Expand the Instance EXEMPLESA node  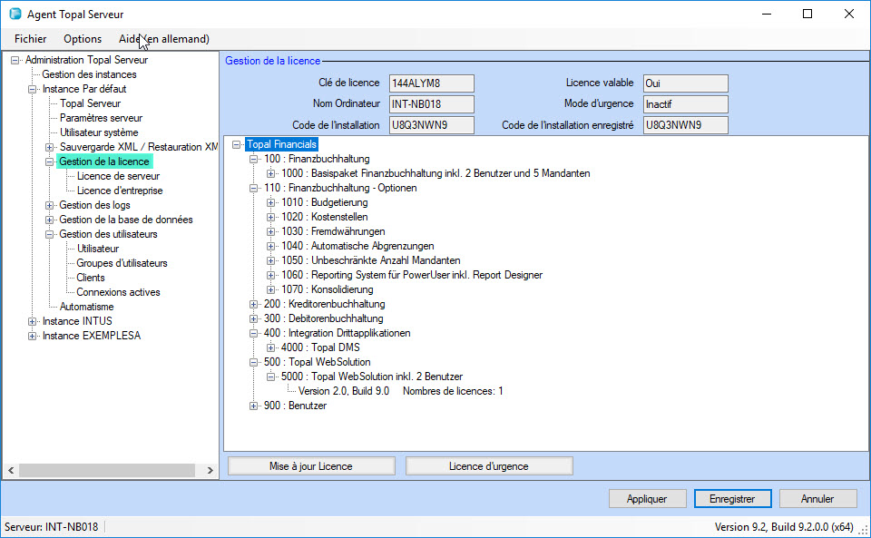pos(33,336)
